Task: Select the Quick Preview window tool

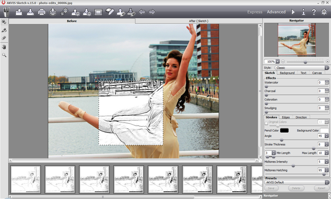Action: click(x=4, y=22)
